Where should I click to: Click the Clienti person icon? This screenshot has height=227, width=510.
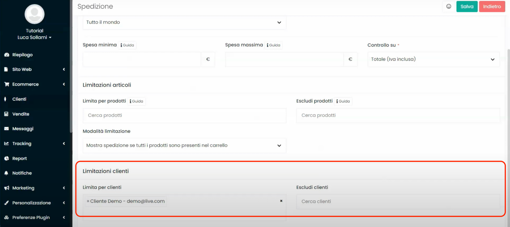(x=5, y=99)
